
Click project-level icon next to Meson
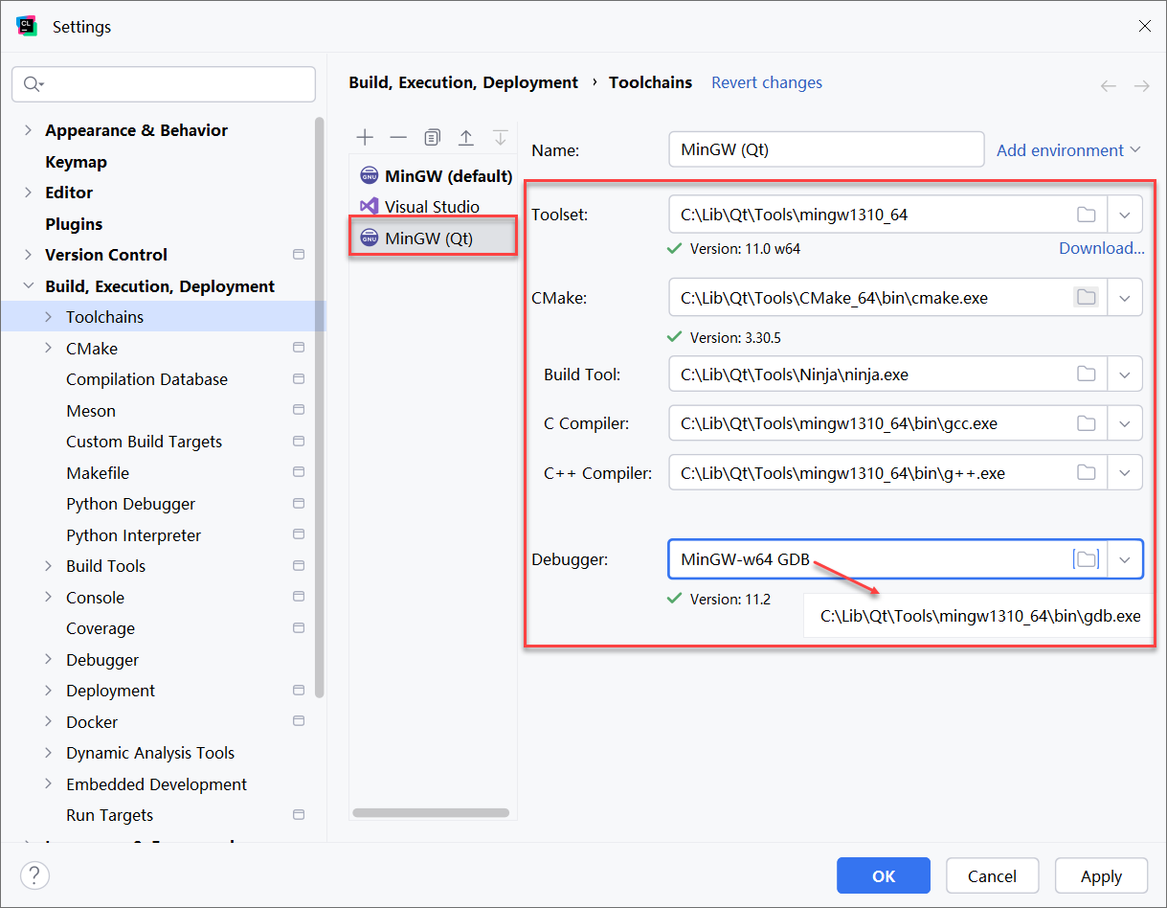point(299,411)
